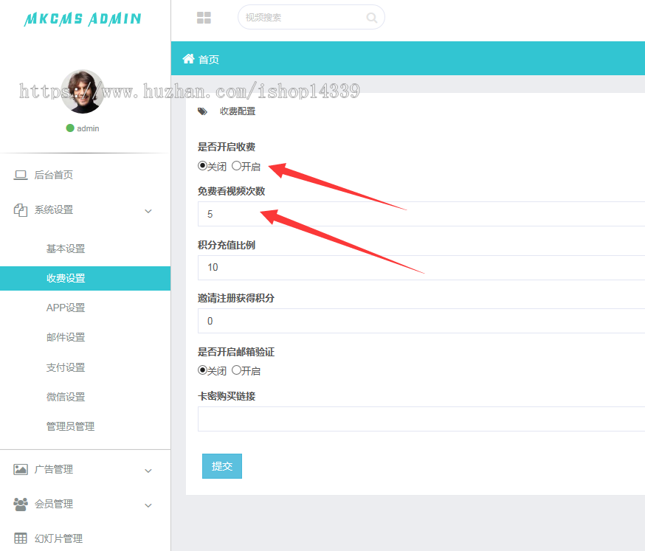Click the 提交 submit button
645x551 pixels.
pyautogui.click(x=222, y=466)
